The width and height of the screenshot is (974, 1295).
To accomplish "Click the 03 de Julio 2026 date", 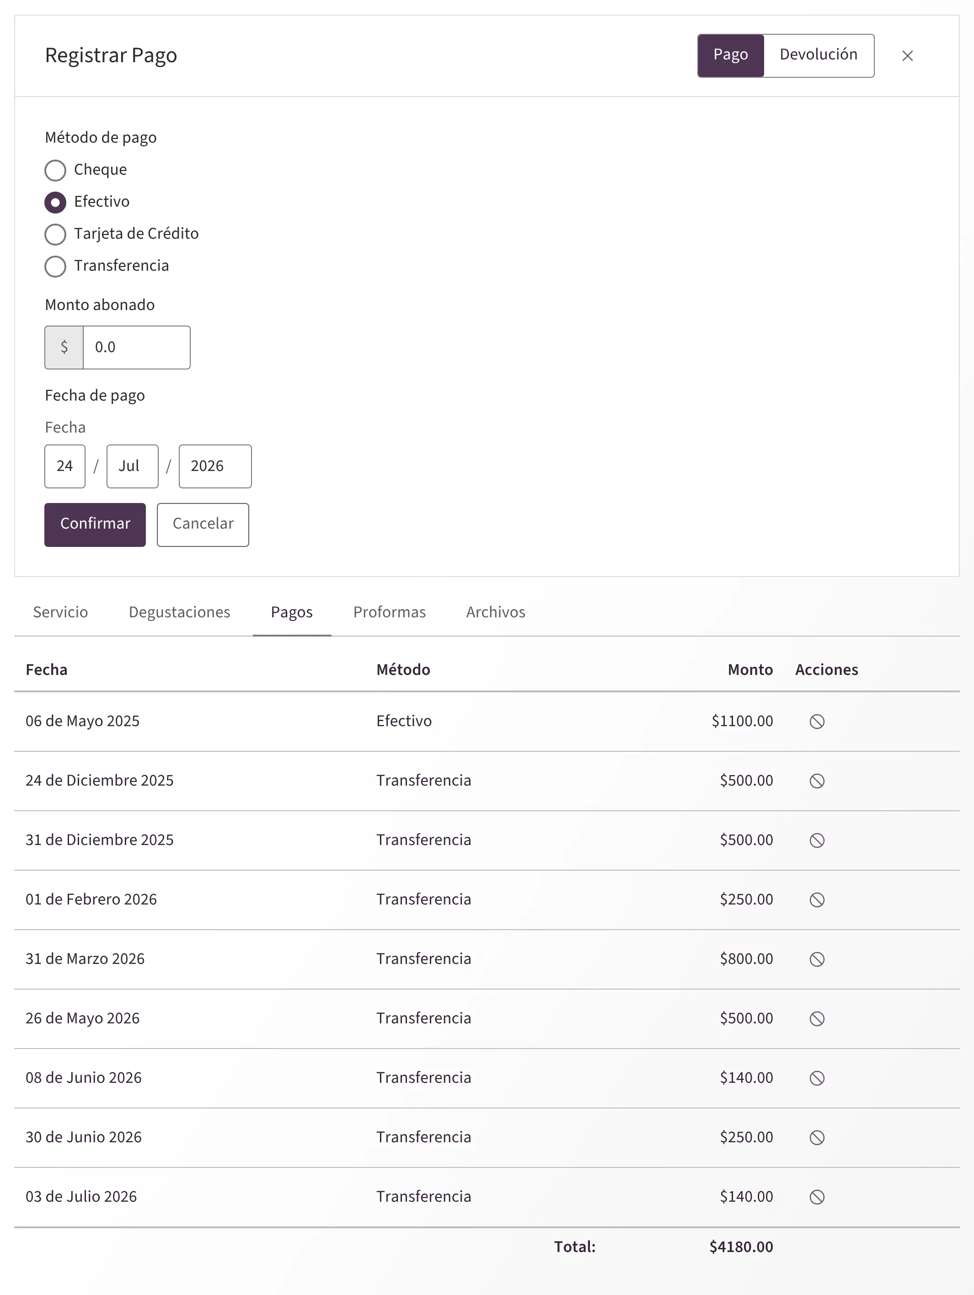I will [81, 1196].
